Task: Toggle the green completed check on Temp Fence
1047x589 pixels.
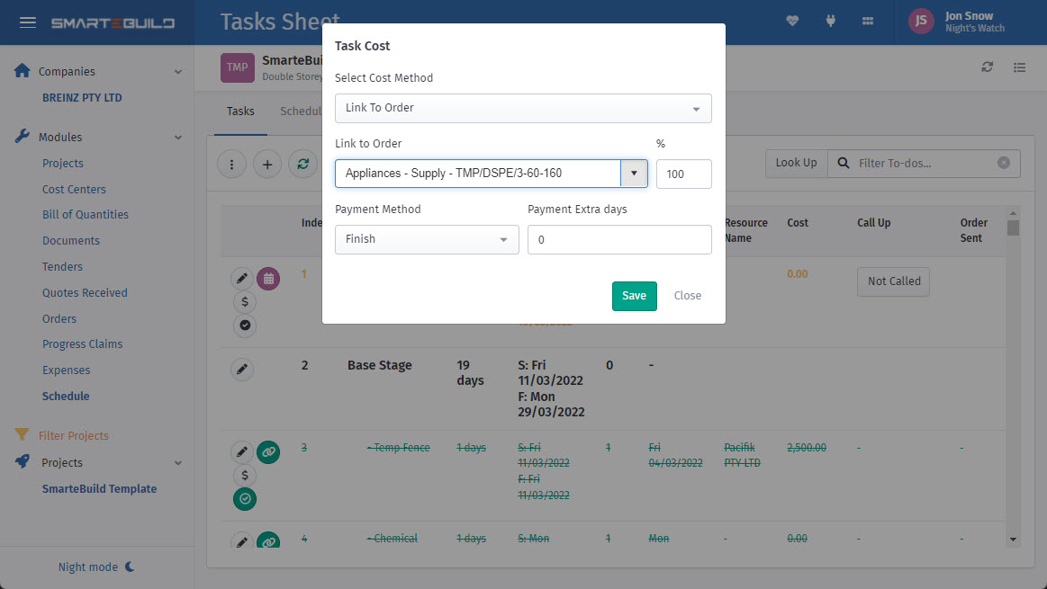Action: coord(245,498)
